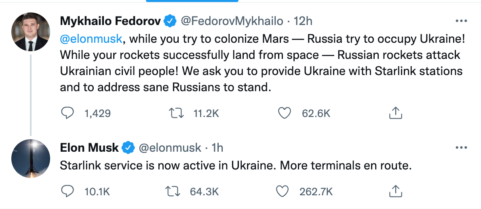Open Elon Musk's profile name
The width and height of the screenshot is (481, 209).
pyautogui.click(x=89, y=148)
